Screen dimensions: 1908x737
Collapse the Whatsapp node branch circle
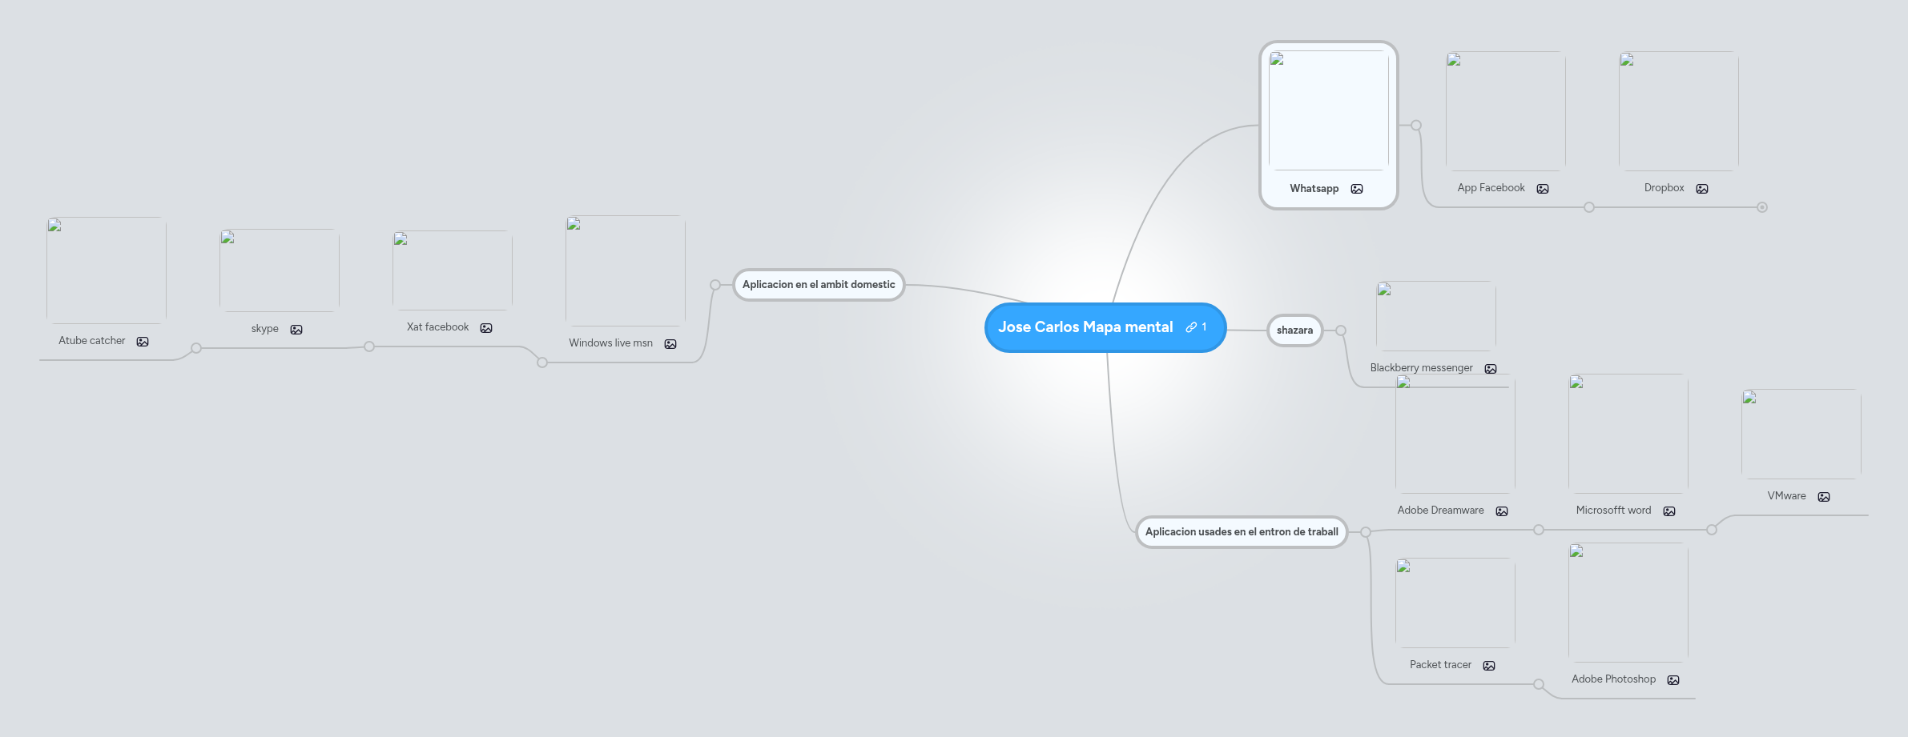coord(1416,126)
